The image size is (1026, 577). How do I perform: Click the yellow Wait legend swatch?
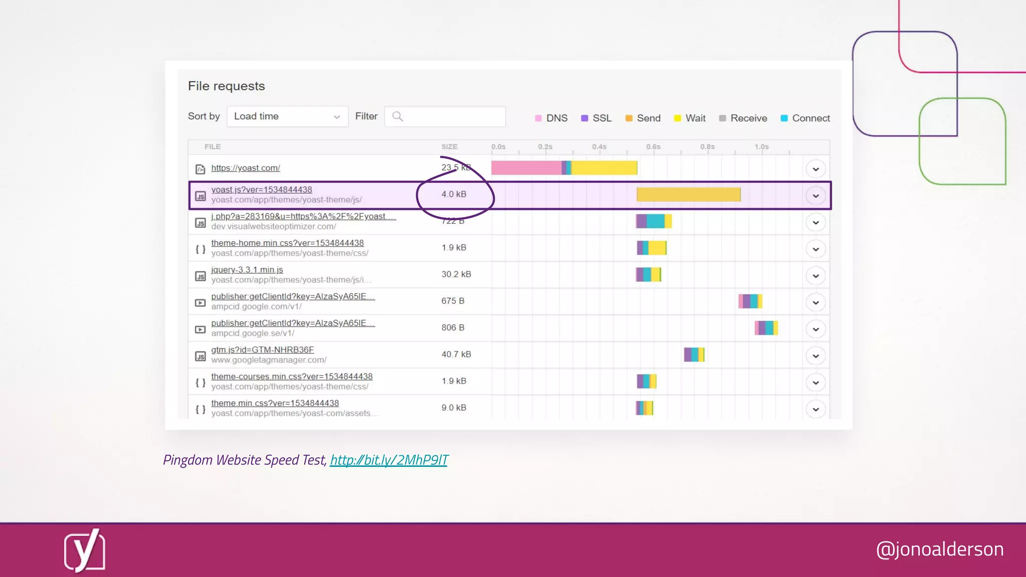[x=677, y=118]
